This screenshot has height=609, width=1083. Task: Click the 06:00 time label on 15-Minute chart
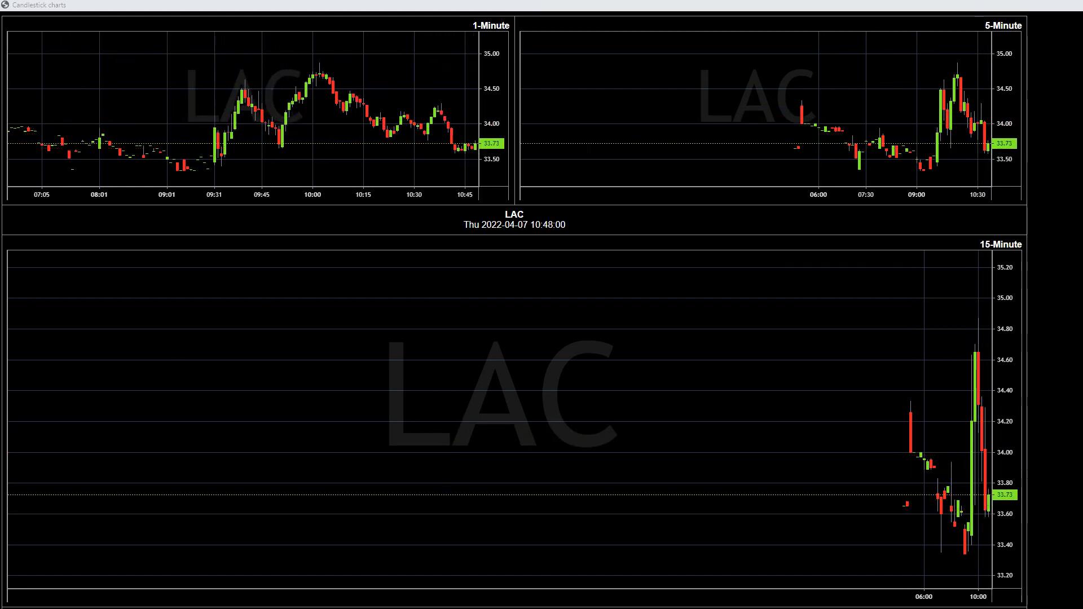[923, 597]
